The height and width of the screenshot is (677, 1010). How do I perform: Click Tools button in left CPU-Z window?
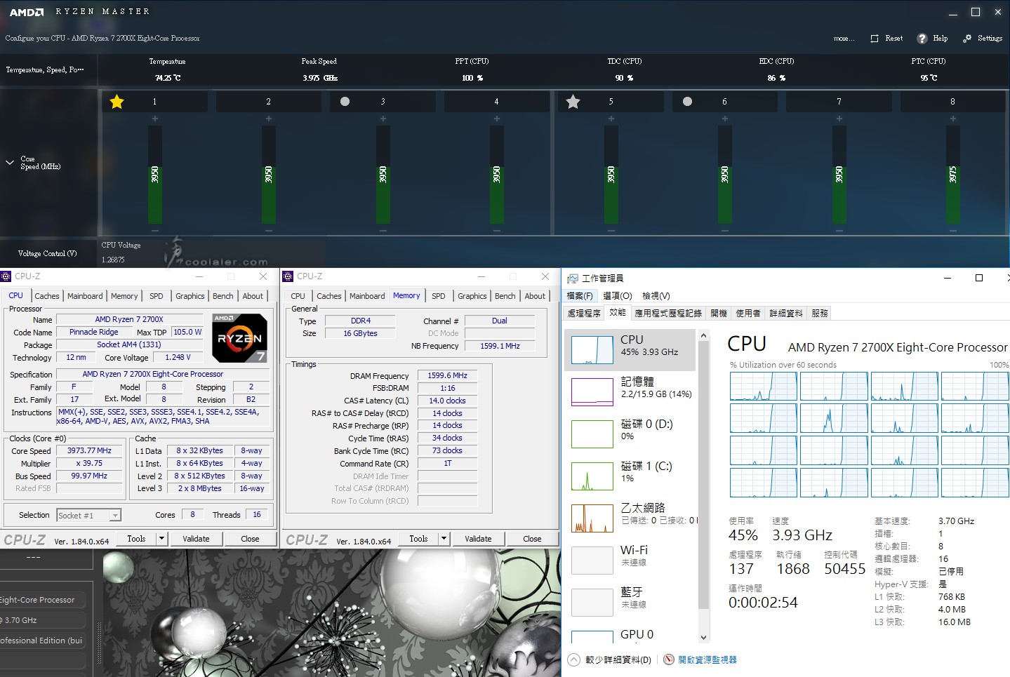tap(136, 539)
